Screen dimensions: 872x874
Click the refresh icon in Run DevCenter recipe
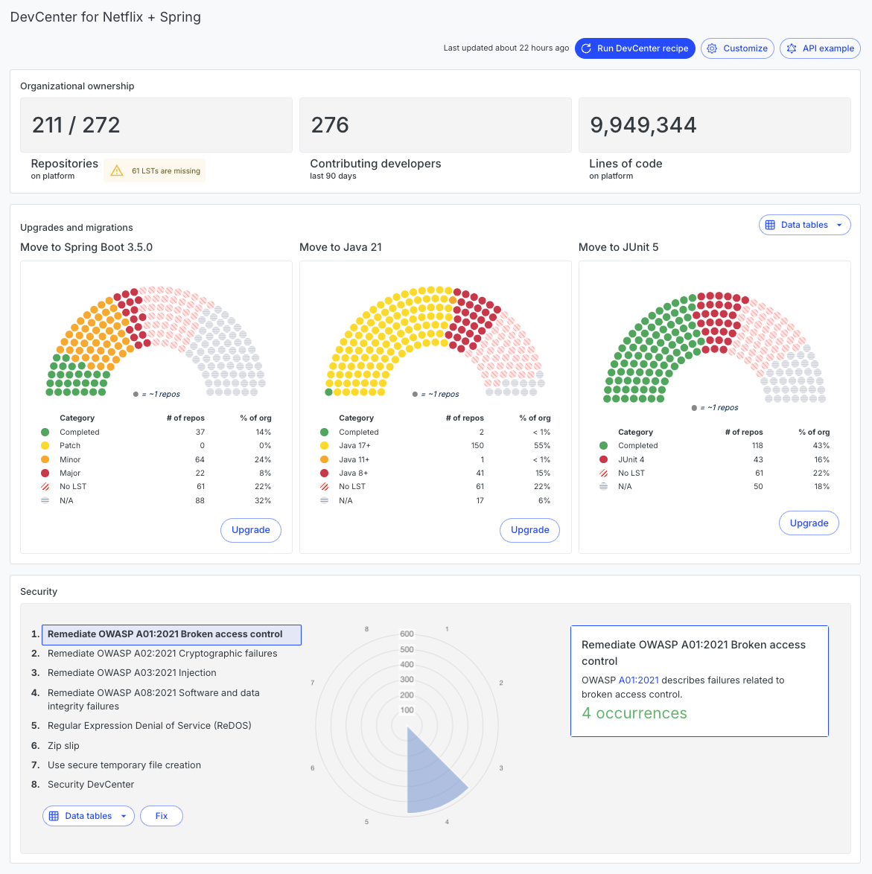click(x=587, y=48)
